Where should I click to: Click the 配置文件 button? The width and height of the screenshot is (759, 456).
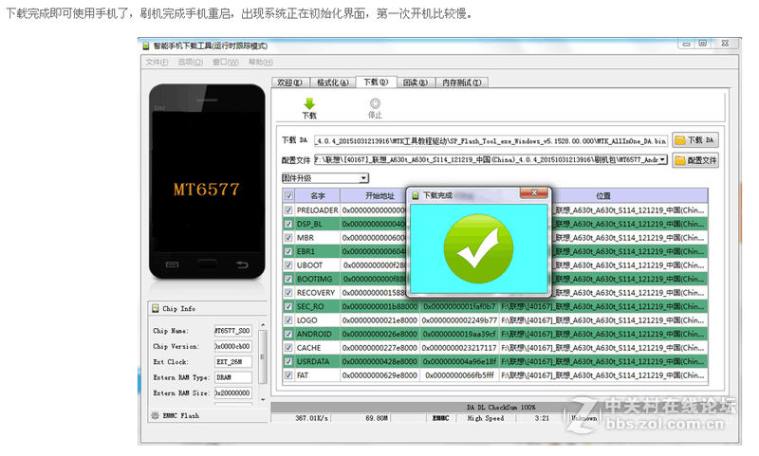coord(695,160)
